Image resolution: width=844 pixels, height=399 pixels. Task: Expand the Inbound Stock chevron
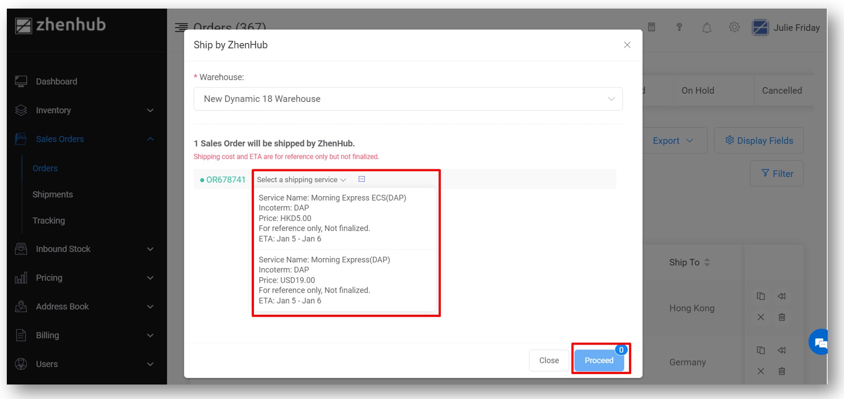[150, 249]
